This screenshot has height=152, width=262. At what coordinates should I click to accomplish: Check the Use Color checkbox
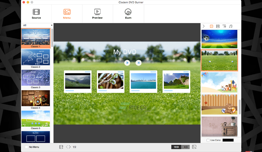(x=208, y=140)
